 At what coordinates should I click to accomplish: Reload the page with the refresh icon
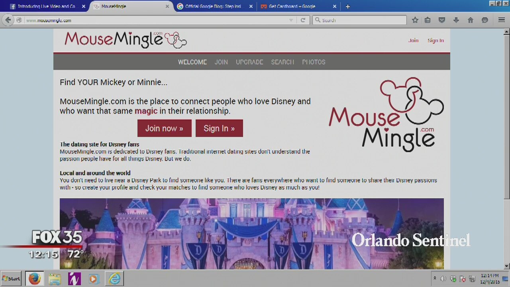(x=303, y=20)
